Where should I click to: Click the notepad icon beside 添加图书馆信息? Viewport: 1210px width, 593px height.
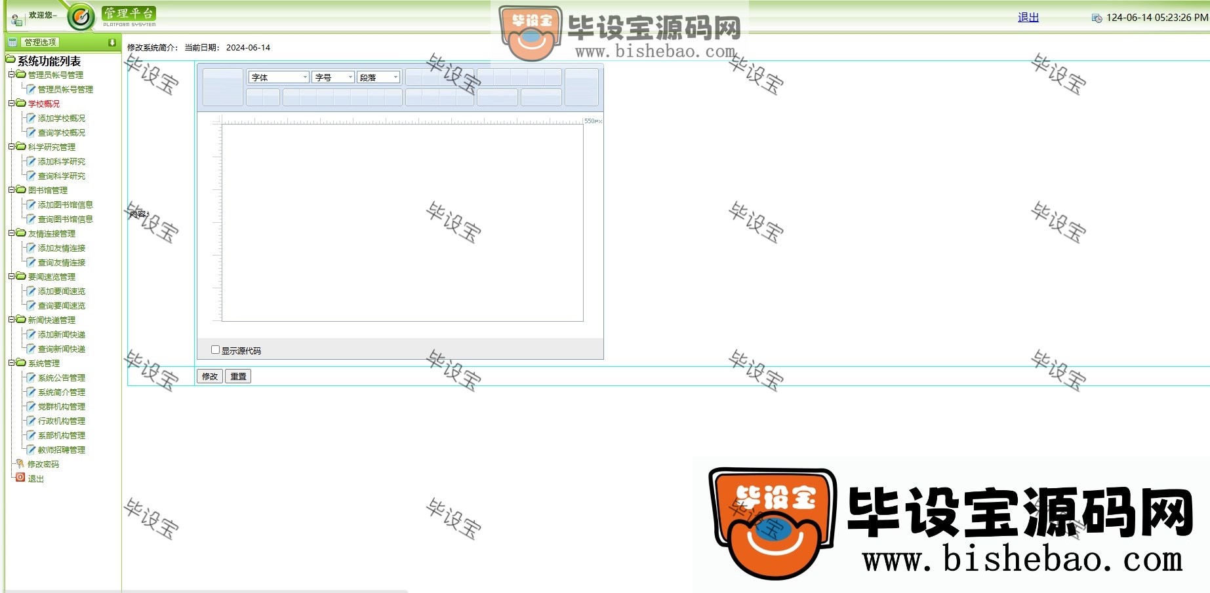(x=31, y=204)
